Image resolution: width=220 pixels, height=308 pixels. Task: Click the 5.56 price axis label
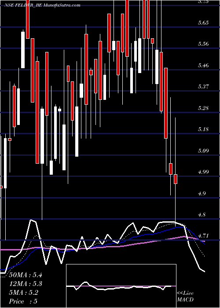tap(203, 44)
